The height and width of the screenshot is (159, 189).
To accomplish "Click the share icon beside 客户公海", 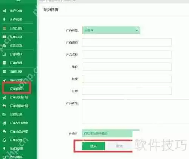I will (5, 11).
